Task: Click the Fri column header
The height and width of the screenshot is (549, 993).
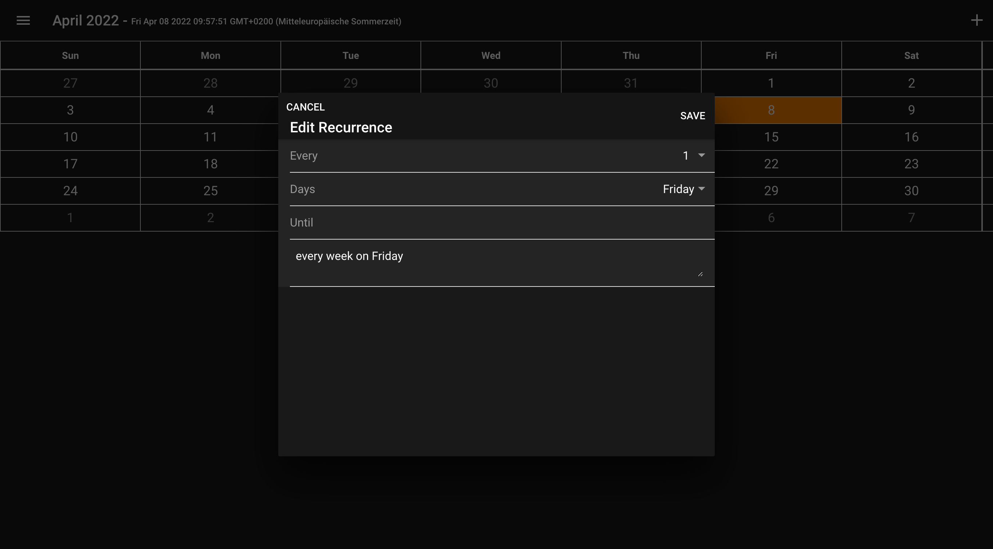Action: [771, 56]
